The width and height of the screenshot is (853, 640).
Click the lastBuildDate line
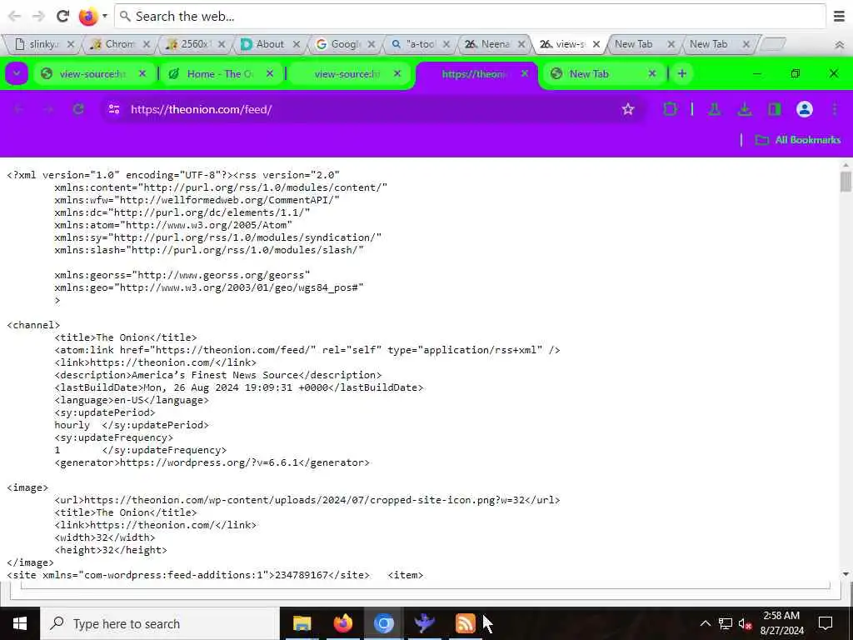coord(239,387)
